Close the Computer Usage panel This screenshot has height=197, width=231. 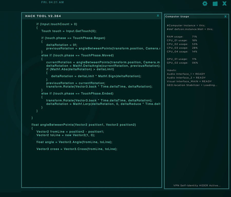point(225,16)
